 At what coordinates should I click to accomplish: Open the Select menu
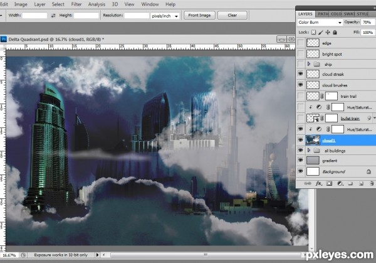coord(58,4)
